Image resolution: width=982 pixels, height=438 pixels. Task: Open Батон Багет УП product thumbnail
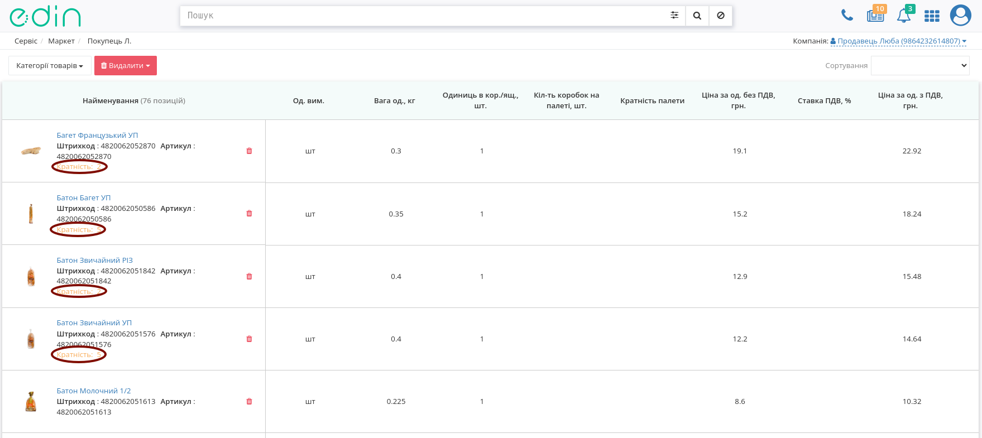point(31,214)
